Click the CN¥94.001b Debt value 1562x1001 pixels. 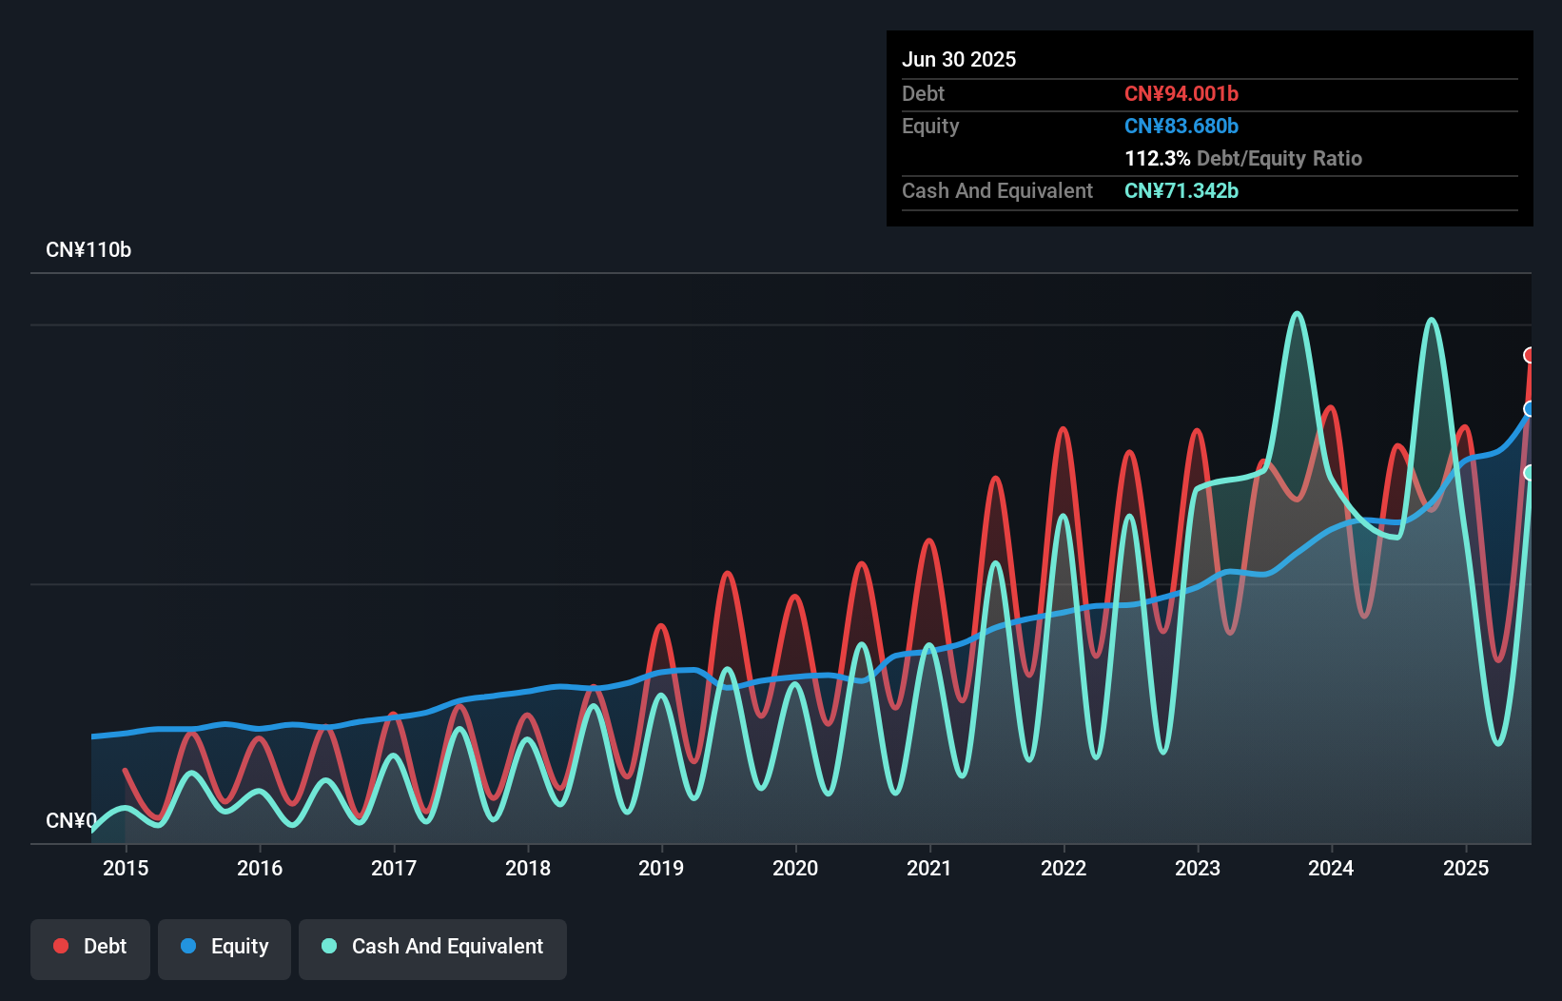[1181, 93]
